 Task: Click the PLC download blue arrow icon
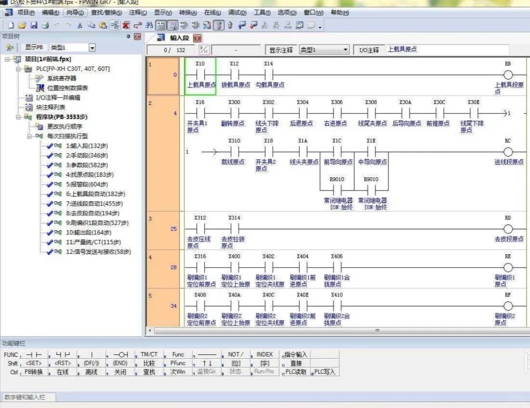(242, 25)
